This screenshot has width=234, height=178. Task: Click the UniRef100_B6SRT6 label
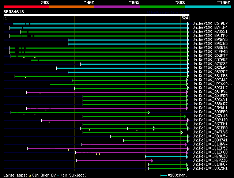(210, 48)
